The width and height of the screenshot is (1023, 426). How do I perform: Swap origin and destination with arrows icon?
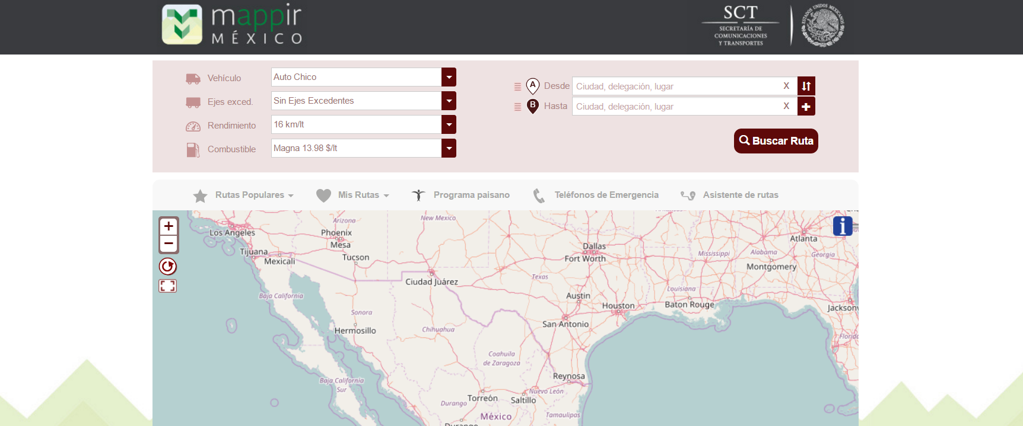[x=806, y=86]
